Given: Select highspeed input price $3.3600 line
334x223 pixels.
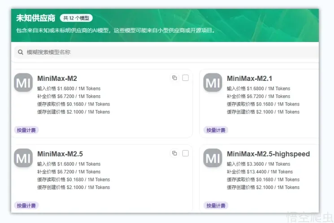Looking at the screenshot, I should (x=258, y=164).
